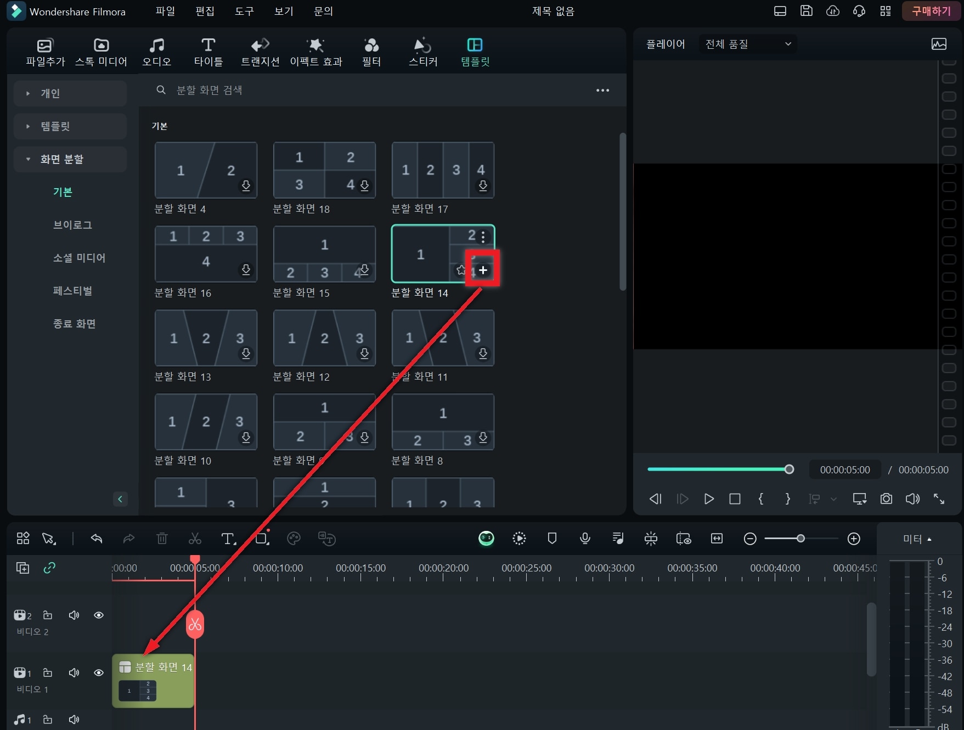Image resolution: width=964 pixels, height=730 pixels.
Task: Open the 전체 품질 quality dropdown
Action: [748, 44]
